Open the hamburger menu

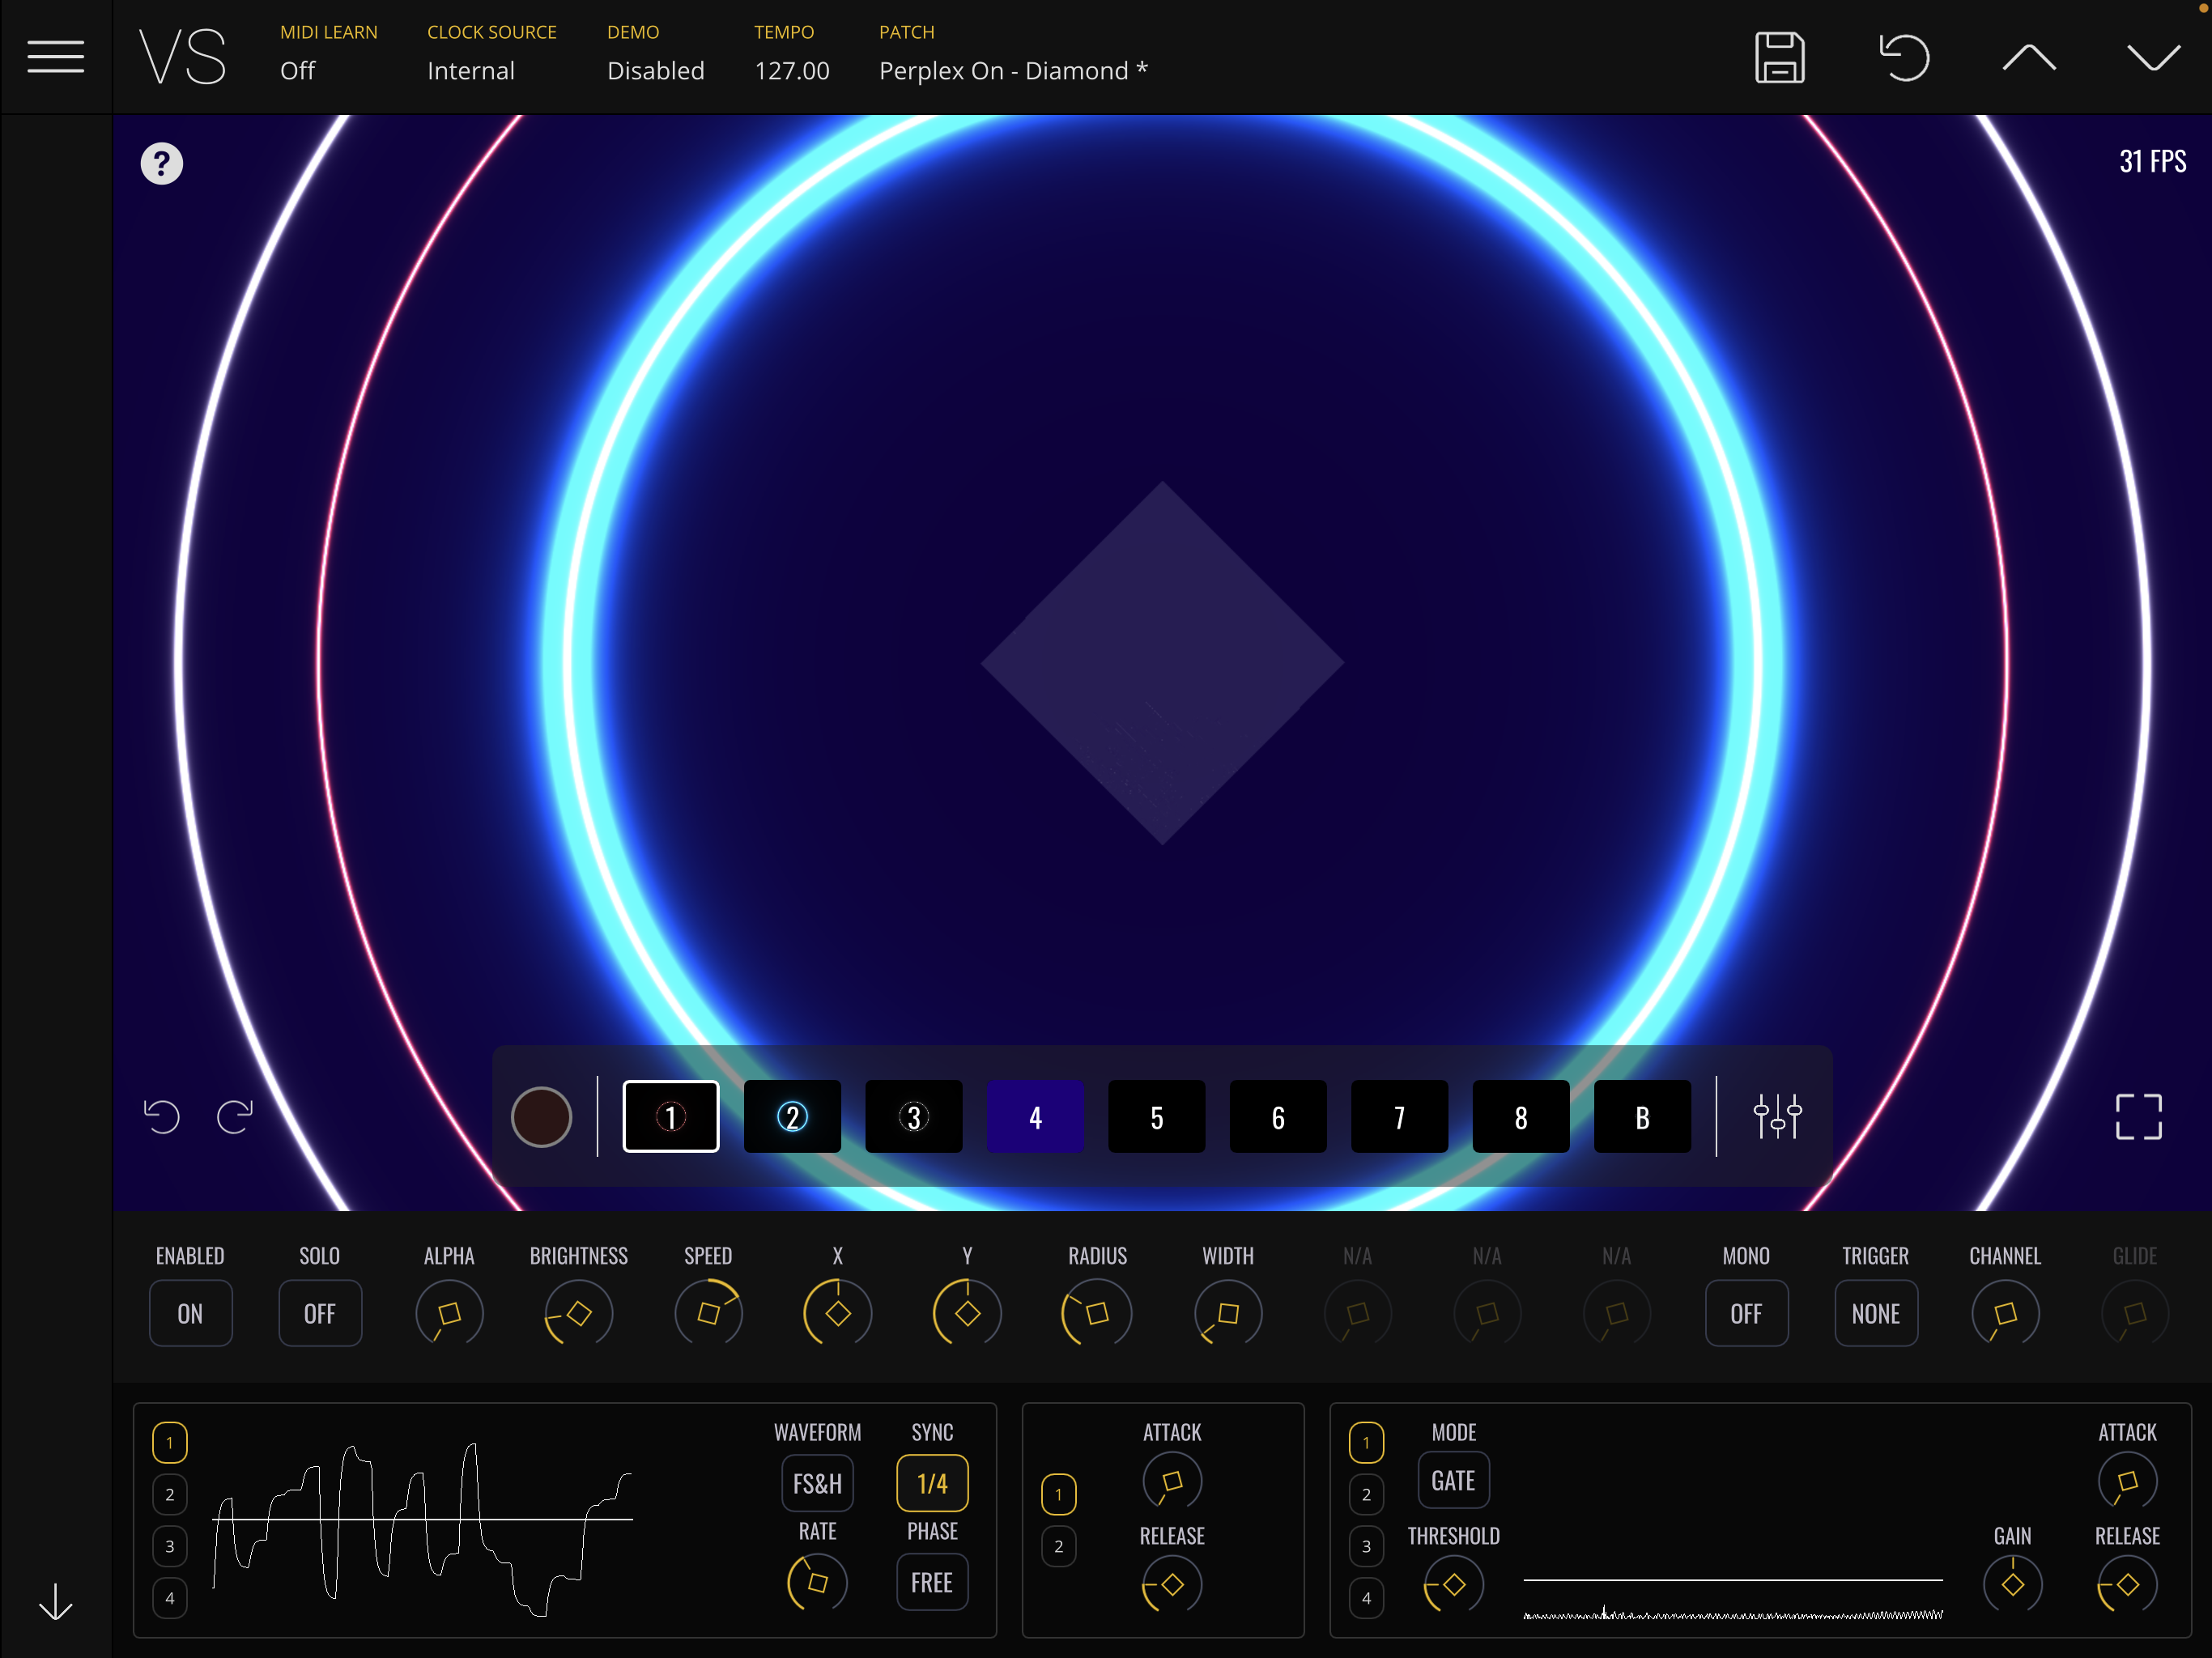pyautogui.click(x=55, y=57)
